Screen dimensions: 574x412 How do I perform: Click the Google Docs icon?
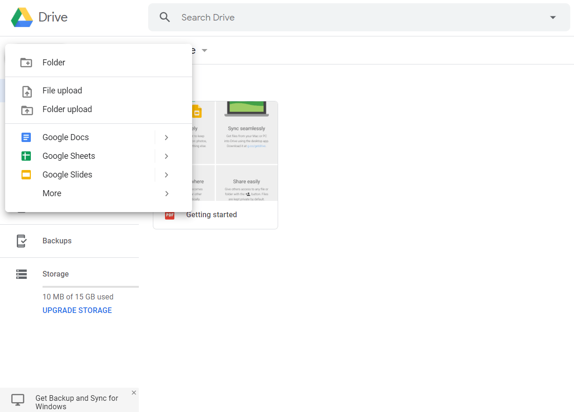pos(26,137)
